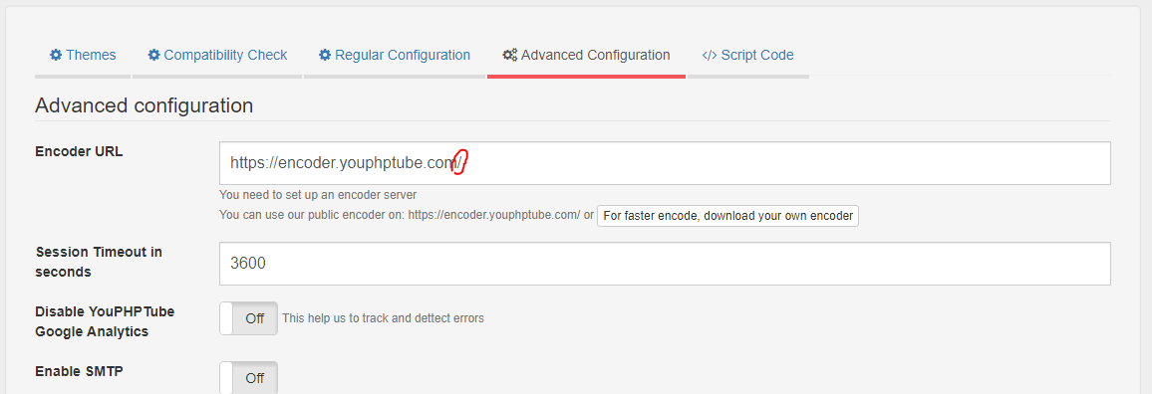1152x394 pixels.
Task: Focus the Encoder URL input field
Action: (x=665, y=163)
